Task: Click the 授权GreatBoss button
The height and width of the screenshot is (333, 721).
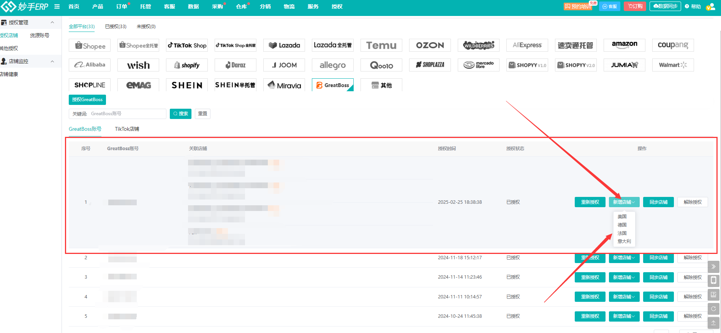Action: [x=87, y=100]
